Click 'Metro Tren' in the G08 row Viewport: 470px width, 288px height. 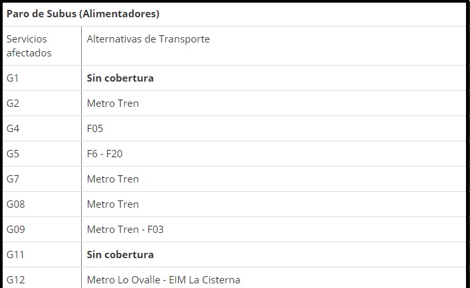point(113,204)
